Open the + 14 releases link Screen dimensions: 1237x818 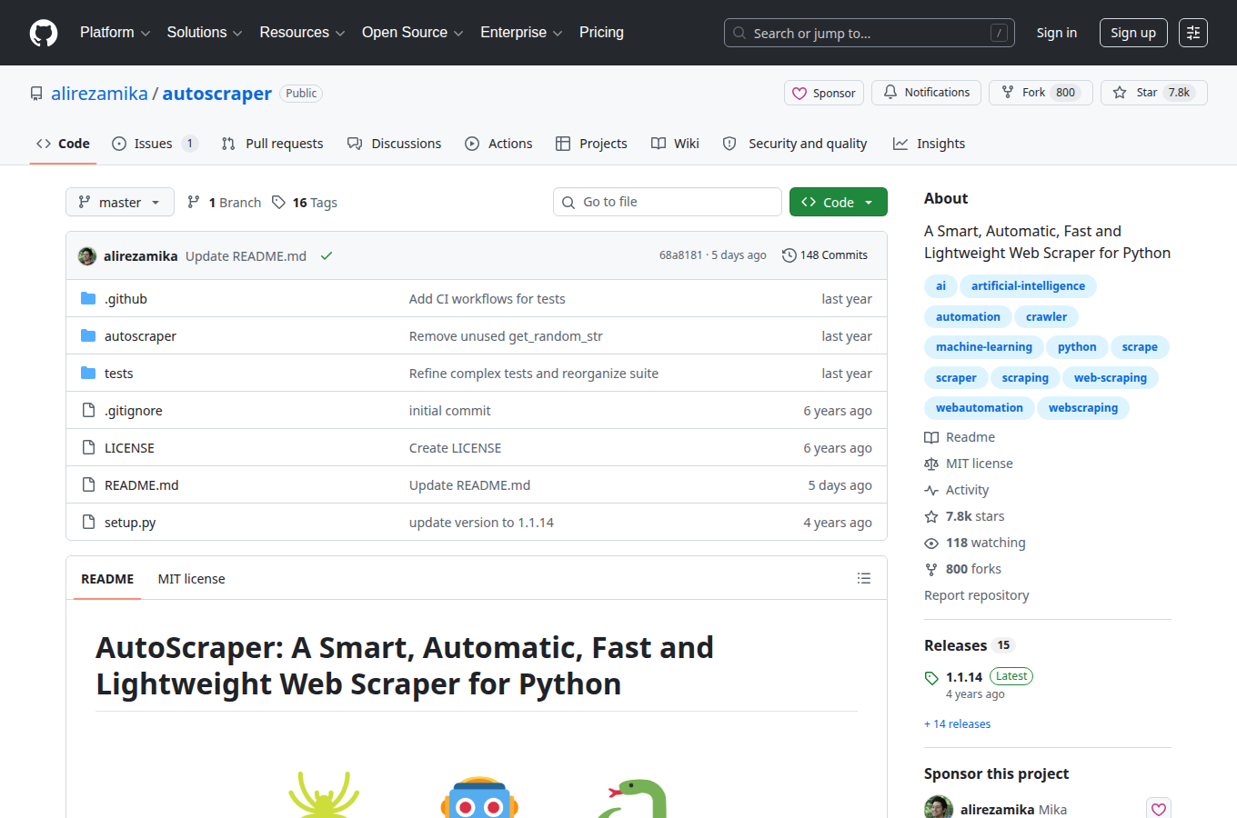[x=958, y=724]
